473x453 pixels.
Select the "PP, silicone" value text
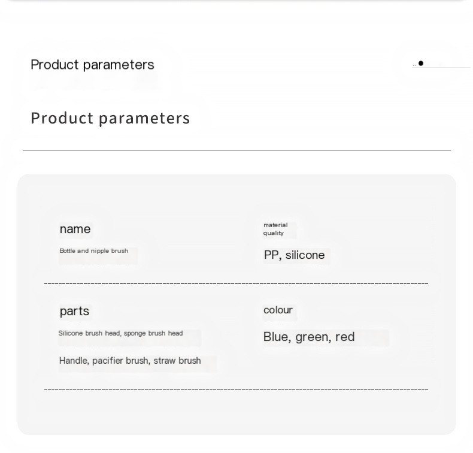(294, 255)
